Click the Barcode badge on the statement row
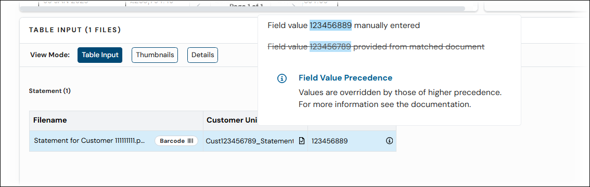590x187 pixels. 176,141
